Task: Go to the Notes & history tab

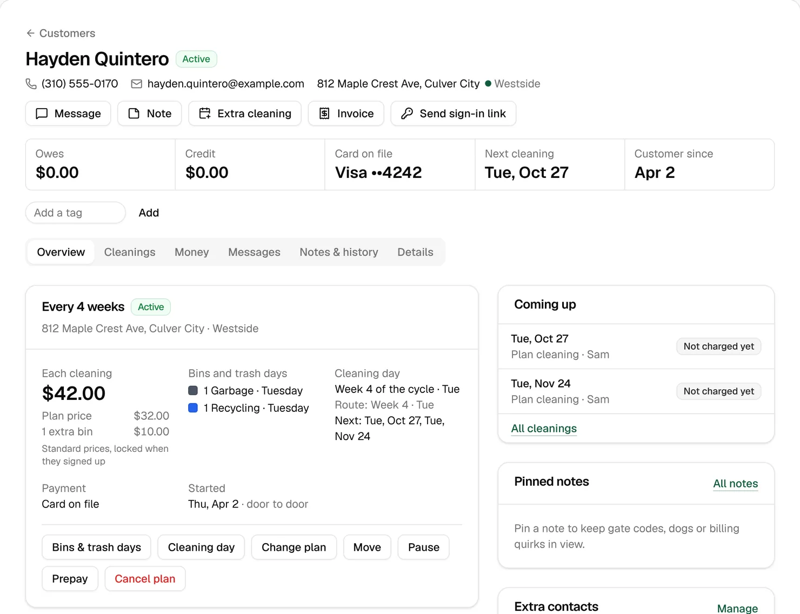Action: click(x=339, y=252)
